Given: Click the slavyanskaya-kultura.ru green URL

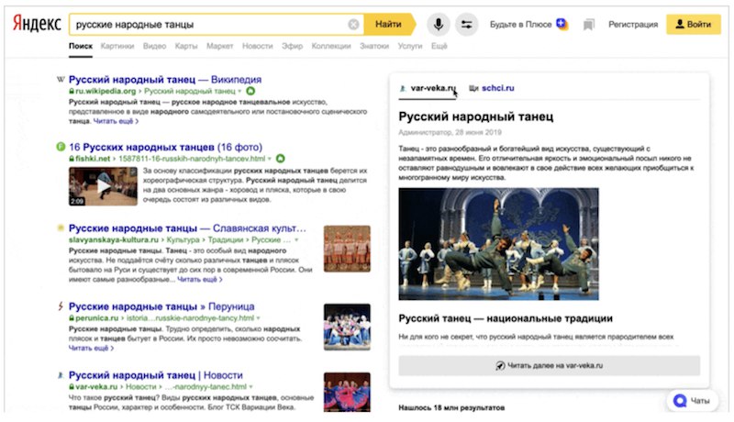Looking at the screenshot, I should click(114, 240).
